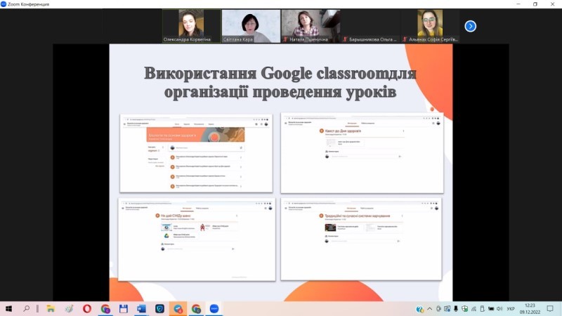
Task: Select Альвнах Софія Сергіївна's video tile
Action: 430,26
